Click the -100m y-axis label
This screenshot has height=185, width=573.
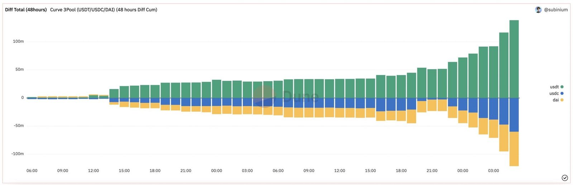coord(18,154)
